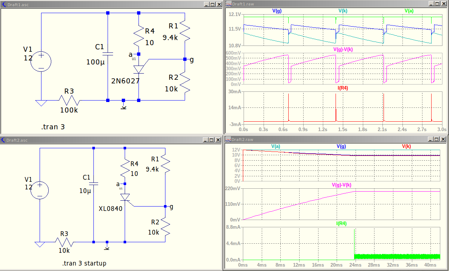The width and height of the screenshot is (449, 271).
Task: Click the '220mV' axis label in Draft2.raw
Action: coord(233,188)
